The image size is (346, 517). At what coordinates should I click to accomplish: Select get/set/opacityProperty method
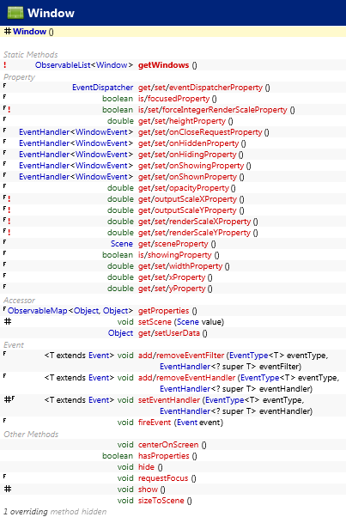(x=183, y=188)
